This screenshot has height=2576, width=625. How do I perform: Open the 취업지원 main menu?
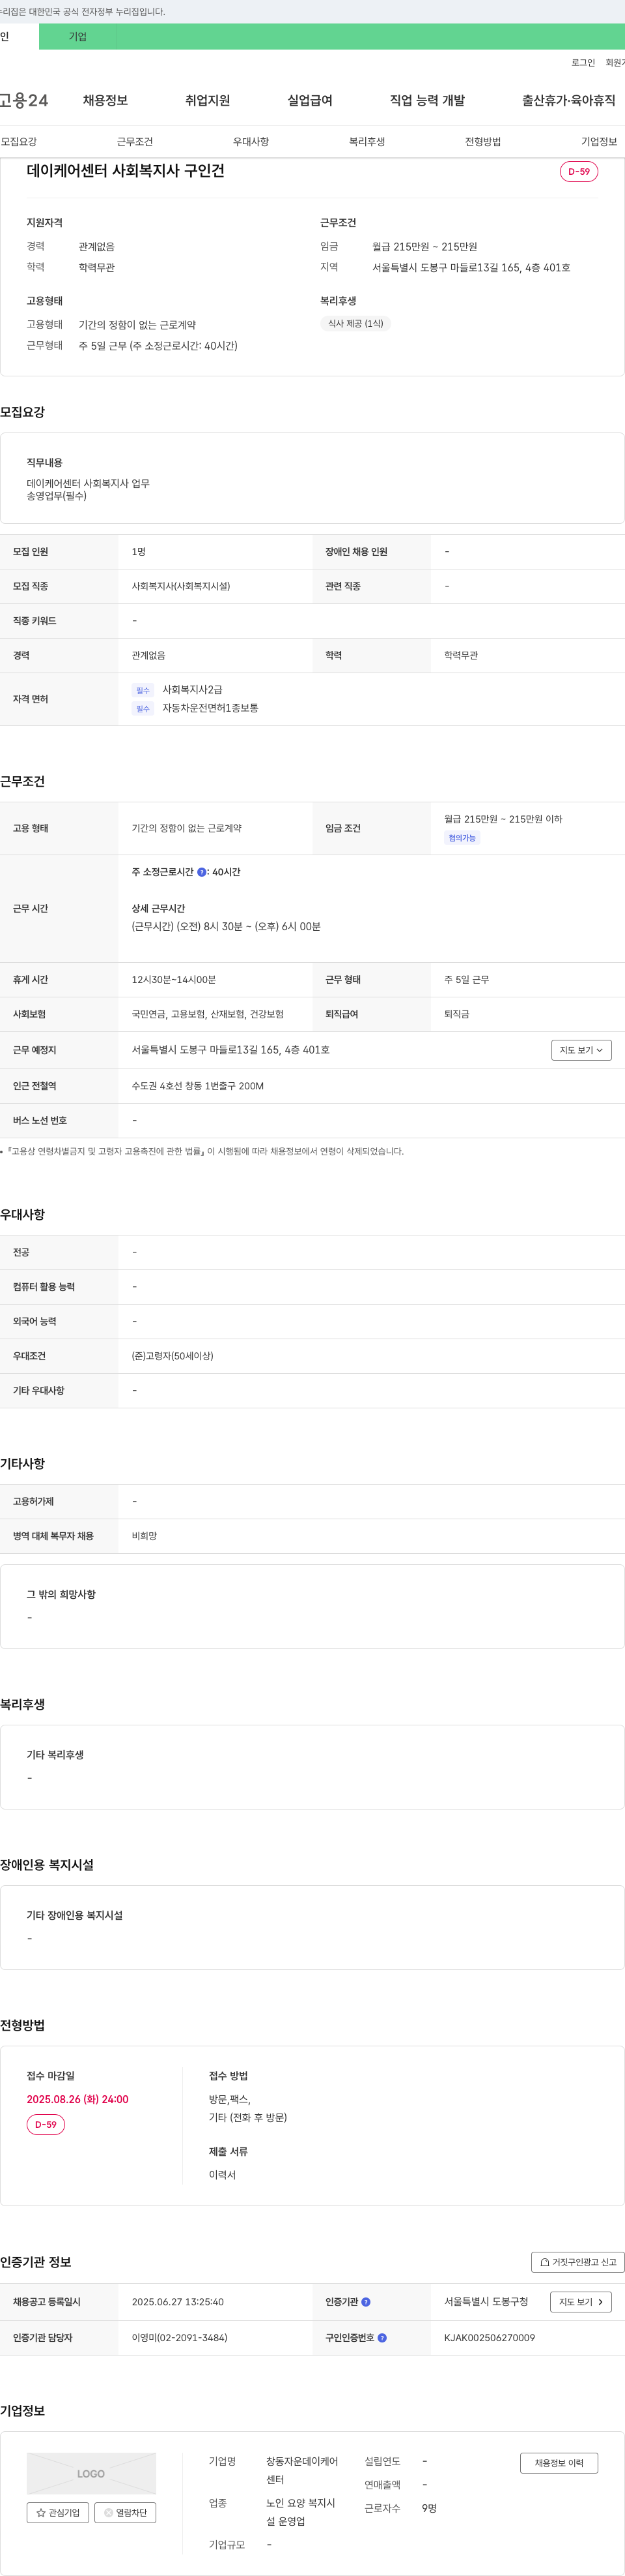point(208,100)
